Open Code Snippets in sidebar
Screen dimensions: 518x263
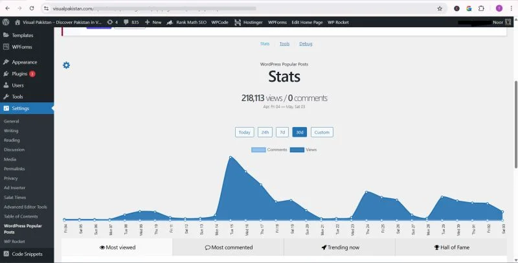(x=27, y=254)
